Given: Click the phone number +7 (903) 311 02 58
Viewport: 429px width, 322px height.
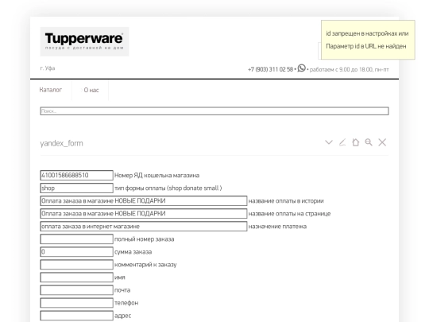Looking at the screenshot, I should [x=270, y=69].
